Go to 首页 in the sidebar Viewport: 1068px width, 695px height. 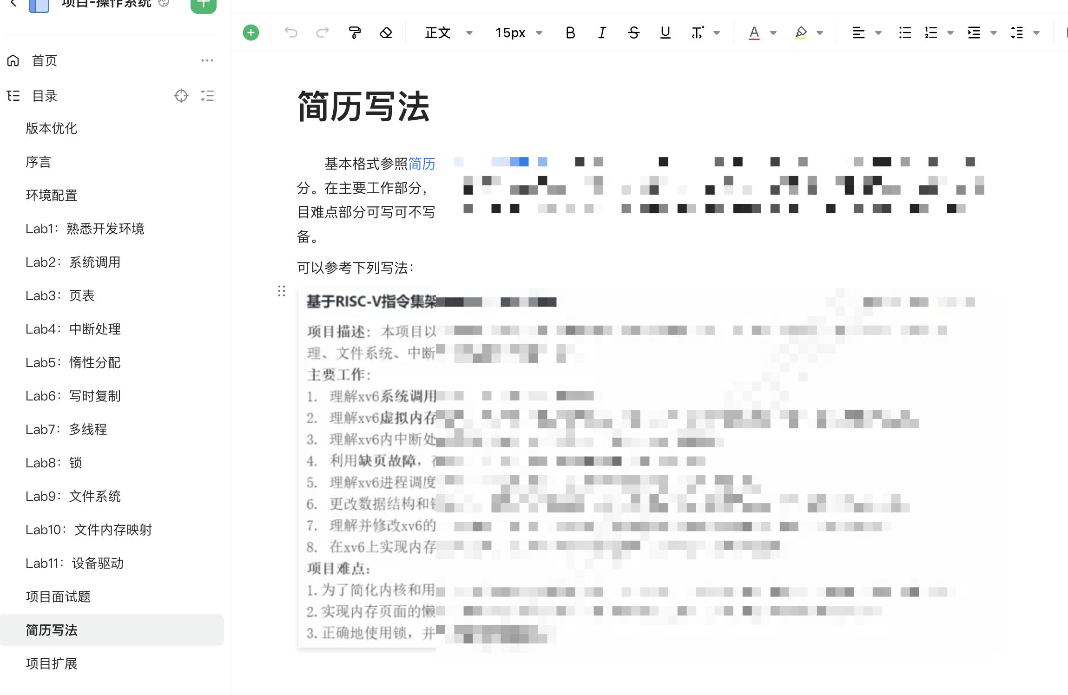(44, 60)
